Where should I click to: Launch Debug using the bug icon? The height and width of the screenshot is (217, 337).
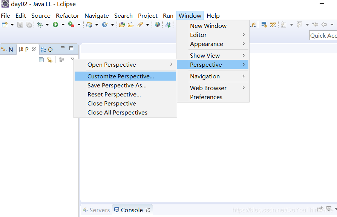pos(40,25)
